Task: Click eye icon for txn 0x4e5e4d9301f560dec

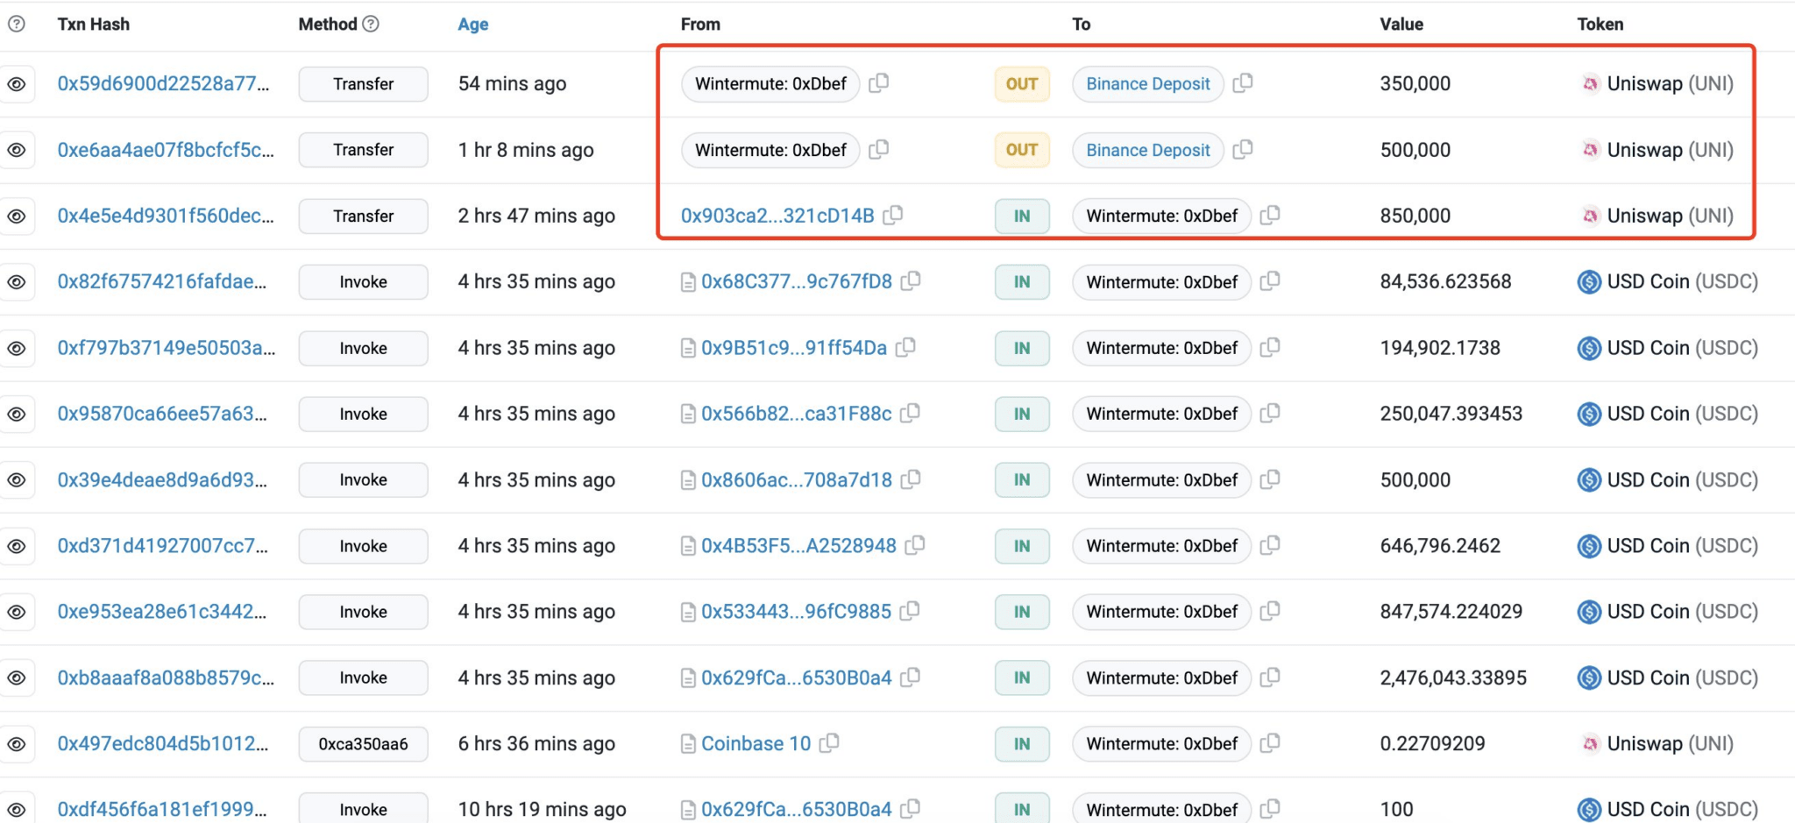Action: pos(17,216)
